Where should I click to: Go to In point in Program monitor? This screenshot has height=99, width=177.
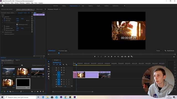[x=105, y=57]
